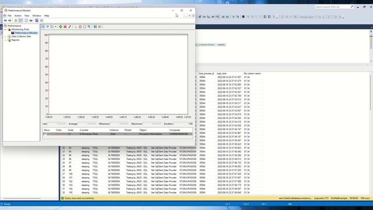The height and width of the screenshot is (210, 373).
Task: Click the Back arrow in Performance Monitor toolbar
Action: pos(5,20)
